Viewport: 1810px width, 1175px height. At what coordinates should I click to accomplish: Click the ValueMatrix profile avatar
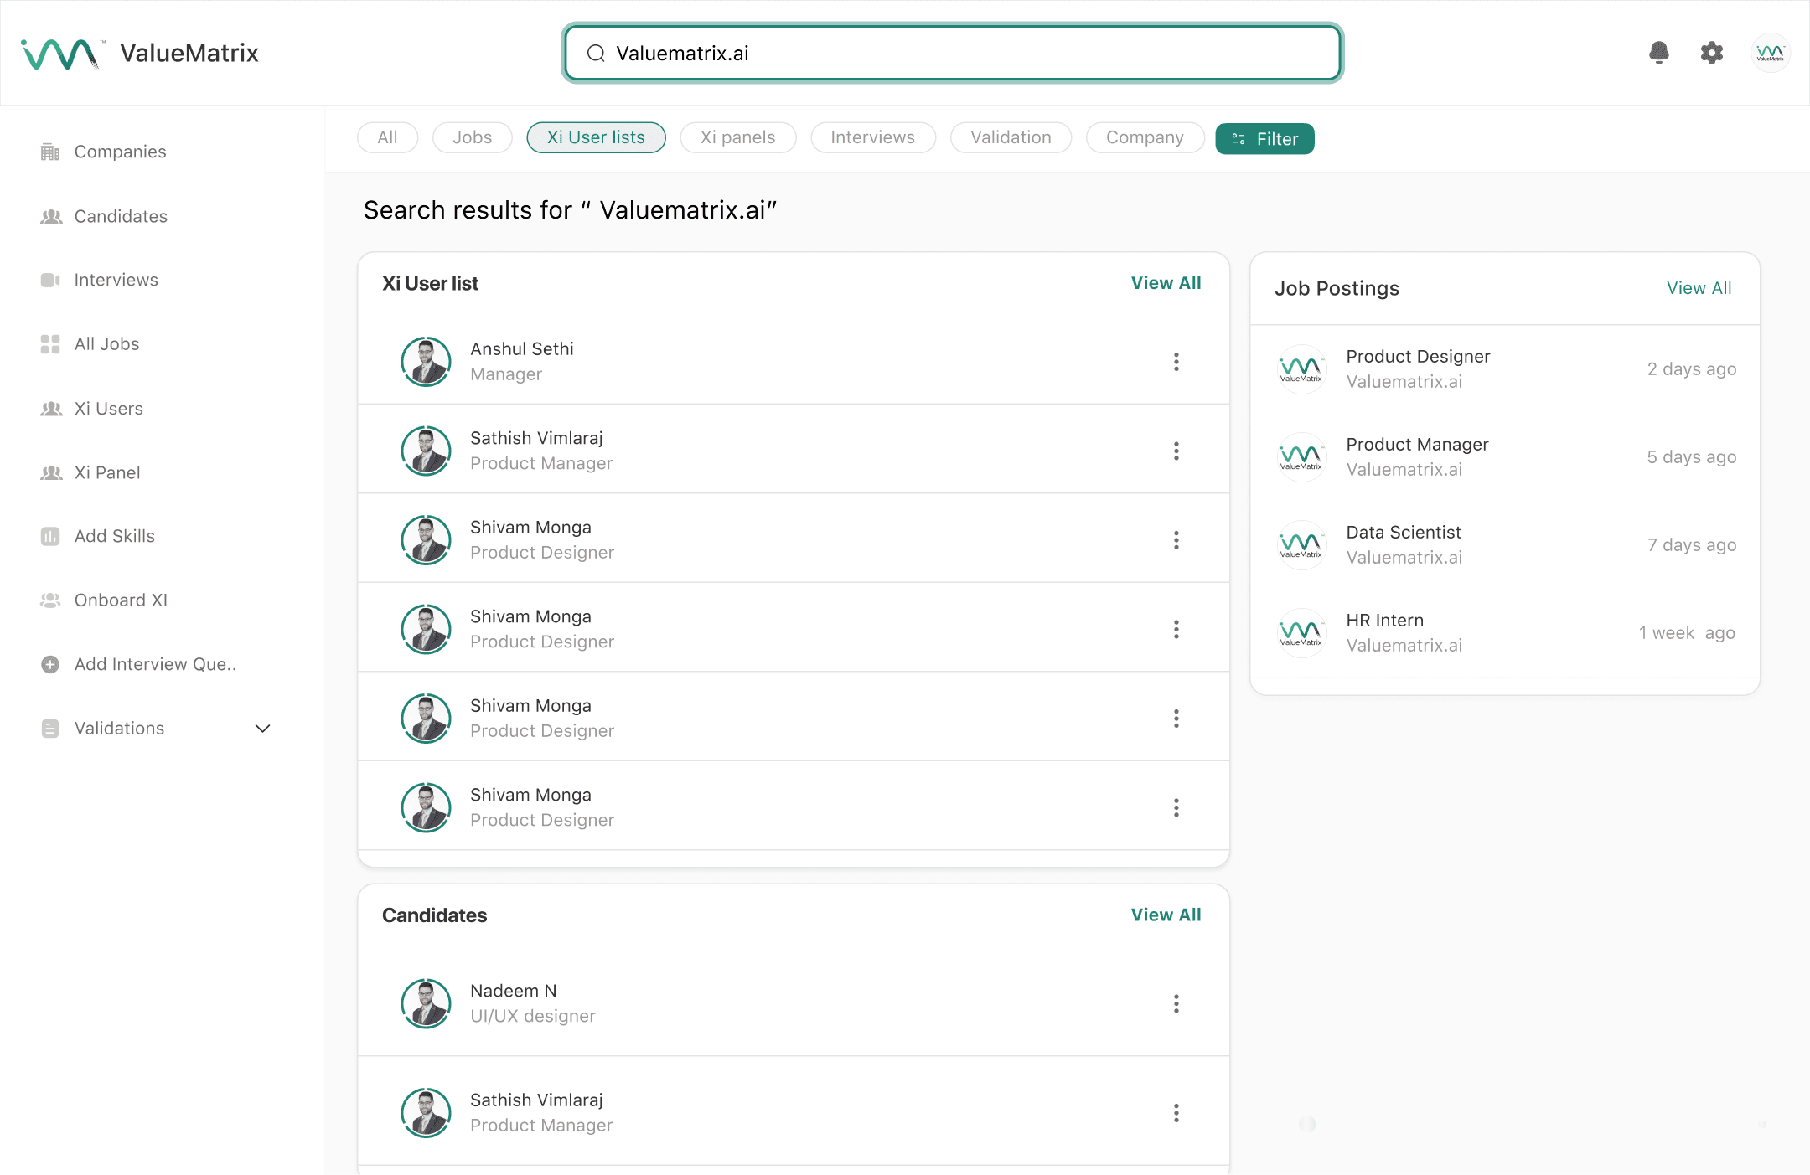pyautogui.click(x=1770, y=53)
